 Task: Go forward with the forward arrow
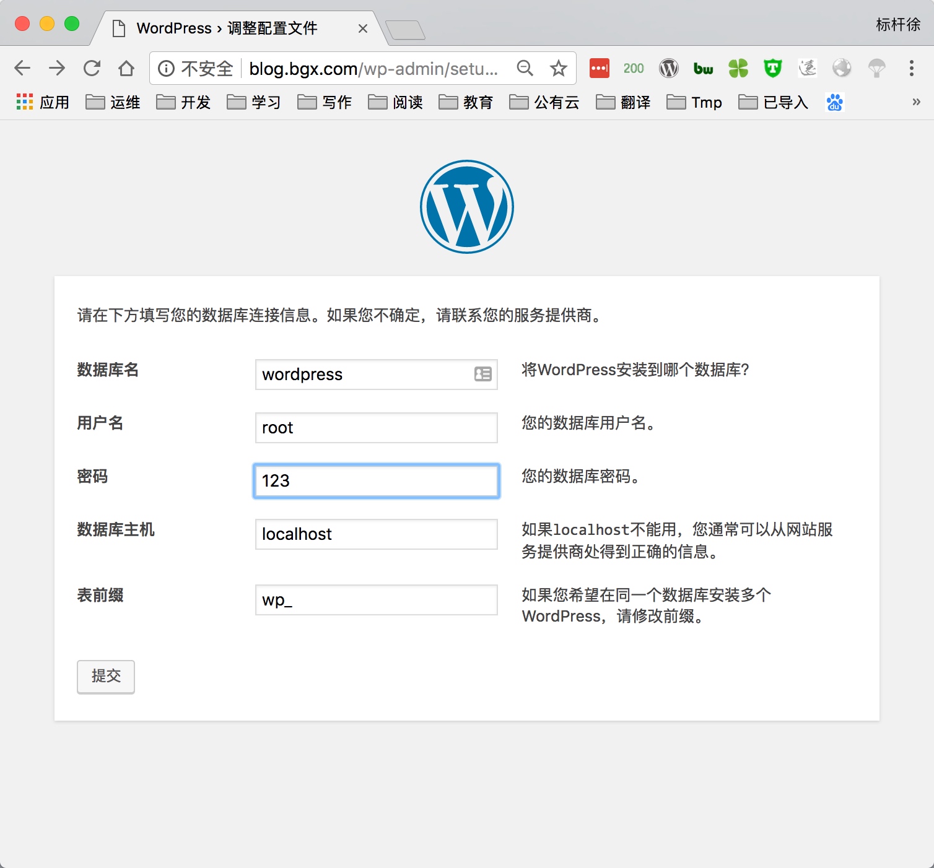pos(57,68)
